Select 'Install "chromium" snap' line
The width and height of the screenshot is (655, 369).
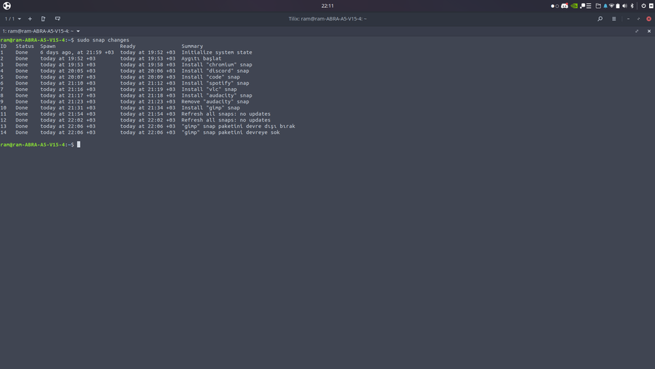click(x=217, y=65)
